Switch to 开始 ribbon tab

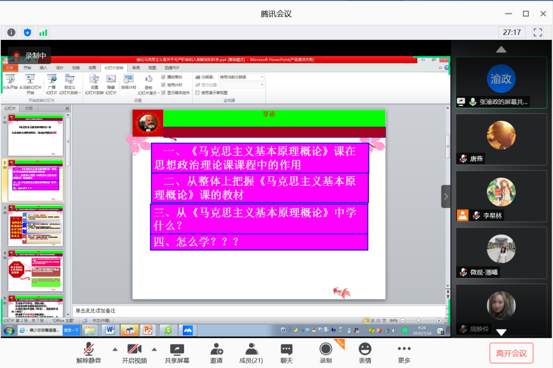coord(27,67)
